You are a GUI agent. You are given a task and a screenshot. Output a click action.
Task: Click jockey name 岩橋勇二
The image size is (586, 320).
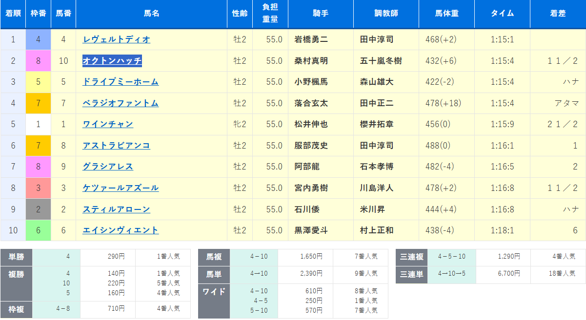pyautogui.click(x=311, y=39)
